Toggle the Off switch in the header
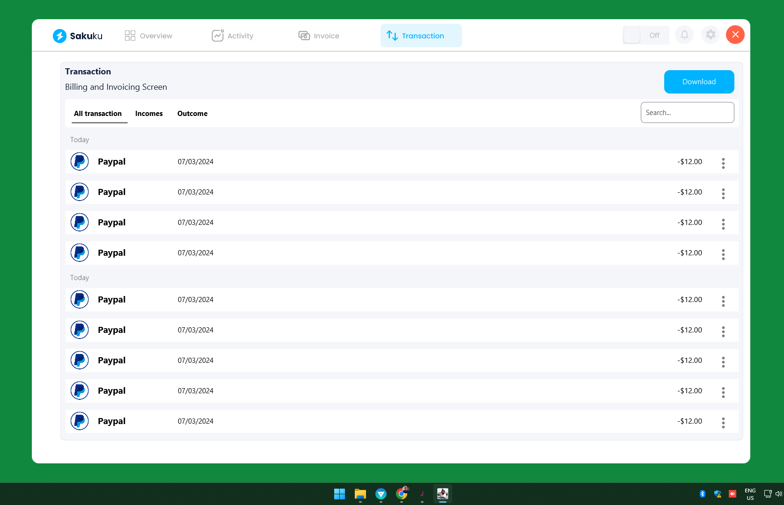Image resolution: width=784 pixels, height=505 pixels. [x=631, y=35]
